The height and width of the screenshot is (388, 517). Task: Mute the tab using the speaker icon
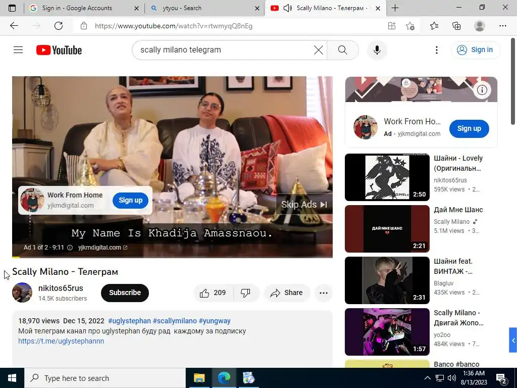click(x=287, y=8)
